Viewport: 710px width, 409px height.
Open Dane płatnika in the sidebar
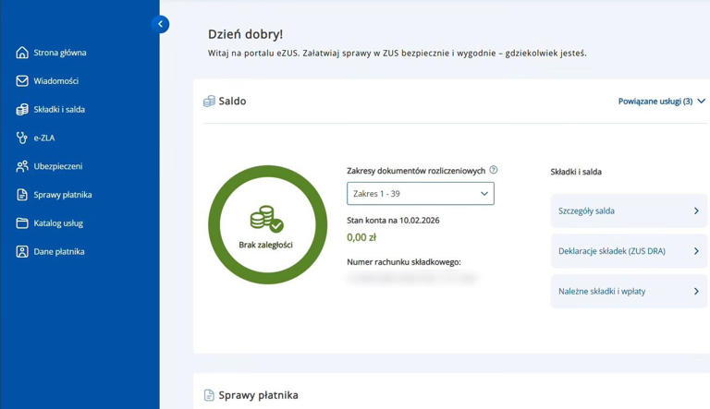click(x=59, y=251)
